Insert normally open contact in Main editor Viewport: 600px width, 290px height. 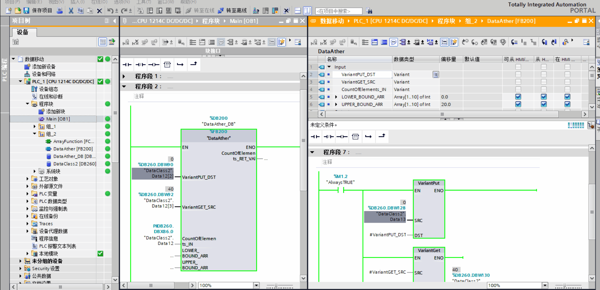(127, 65)
